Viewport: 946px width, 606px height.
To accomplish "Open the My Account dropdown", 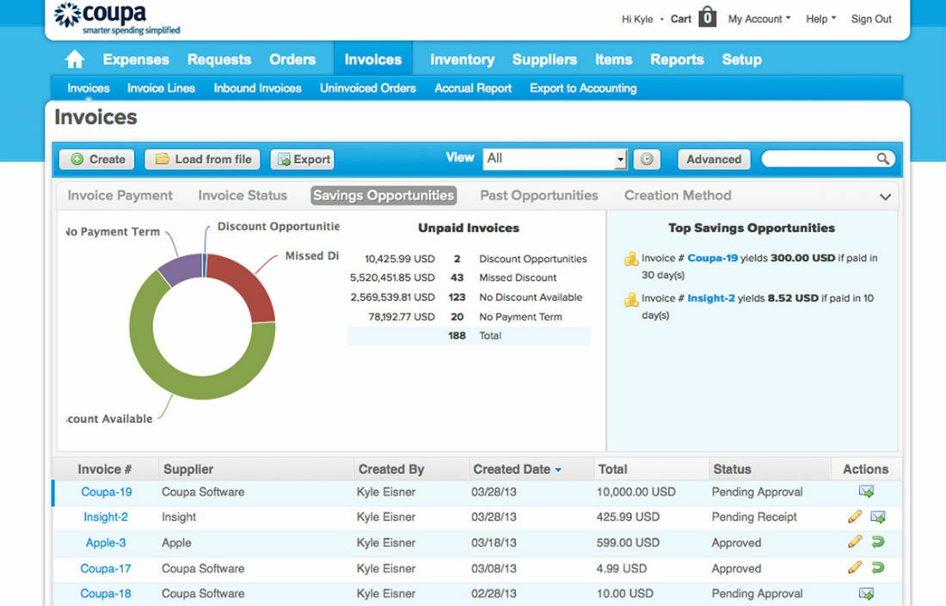I will (758, 18).
